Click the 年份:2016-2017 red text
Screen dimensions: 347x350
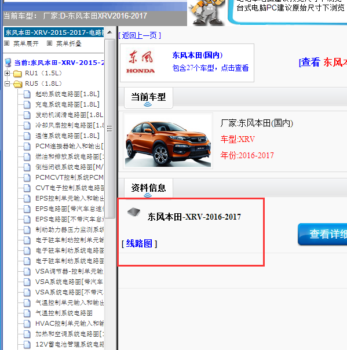(x=247, y=155)
